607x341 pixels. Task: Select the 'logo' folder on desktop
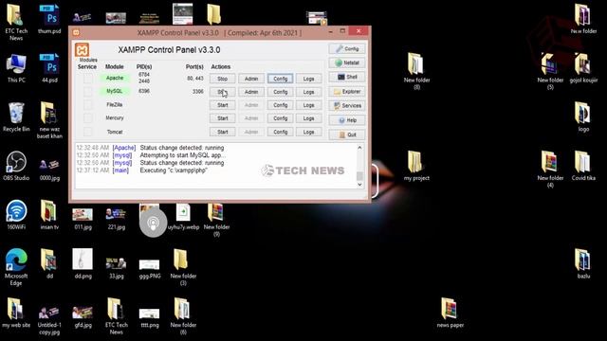583,117
